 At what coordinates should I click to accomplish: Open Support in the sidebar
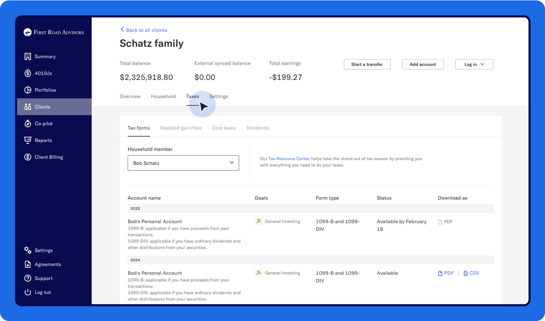(44, 278)
